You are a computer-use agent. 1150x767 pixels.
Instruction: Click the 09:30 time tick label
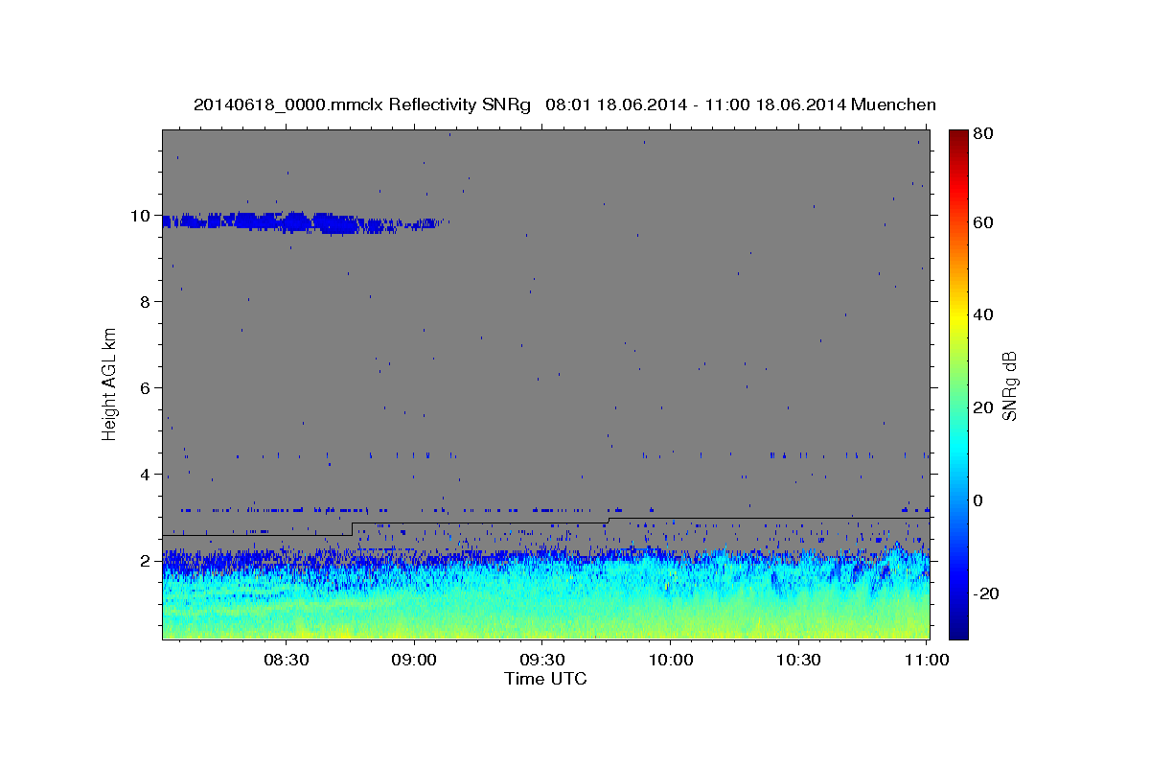click(x=541, y=660)
